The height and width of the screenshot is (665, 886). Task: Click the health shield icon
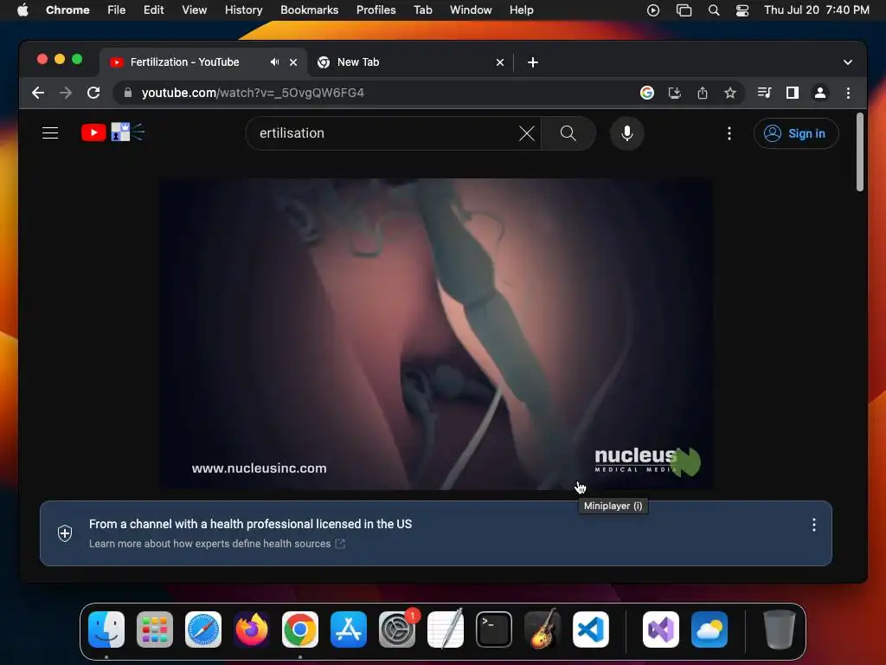click(65, 533)
